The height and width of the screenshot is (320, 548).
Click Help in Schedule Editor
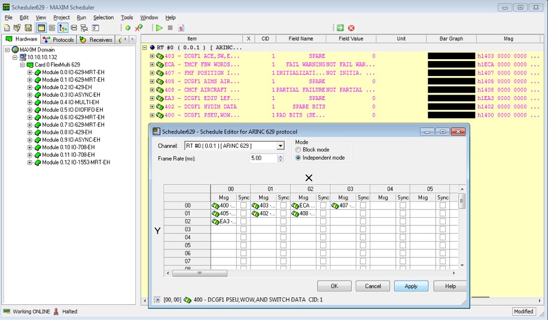pyautogui.click(x=450, y=286)
